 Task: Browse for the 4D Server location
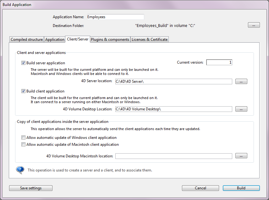[241, 82]
